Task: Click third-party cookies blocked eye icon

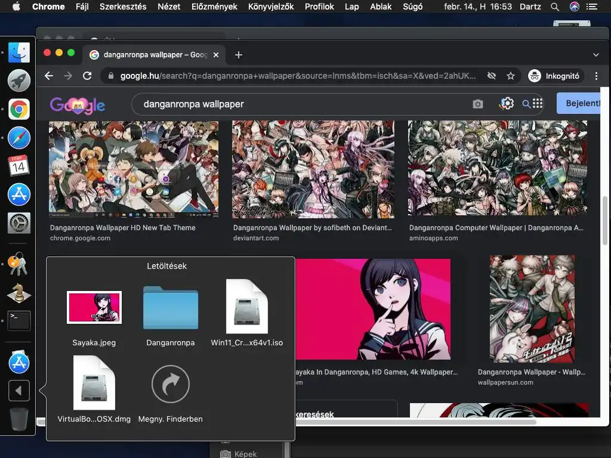Action: coord(492,76)
